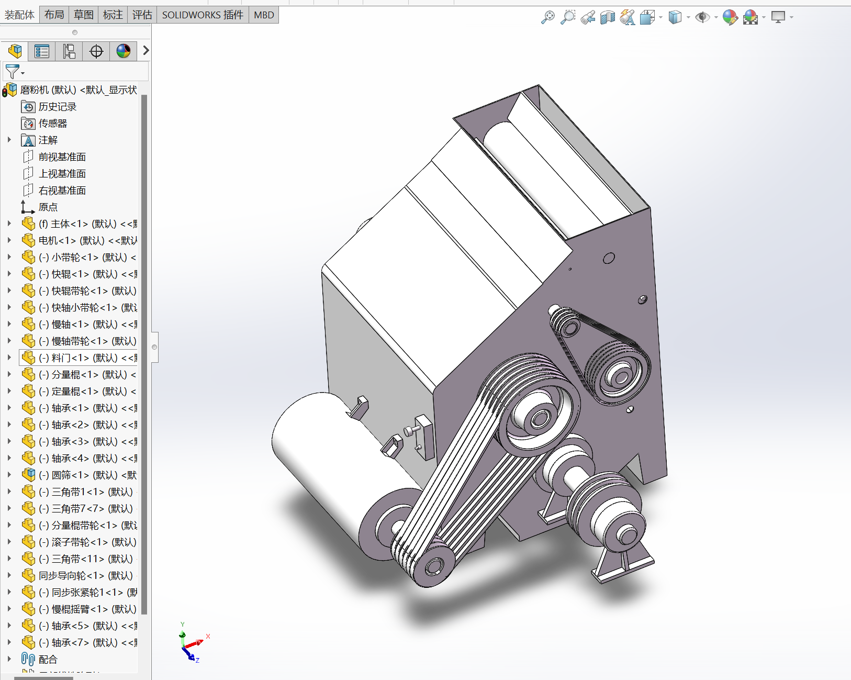Toggle the Hide/Show Items eye icon
851x680 pixels.
point(702,17)
